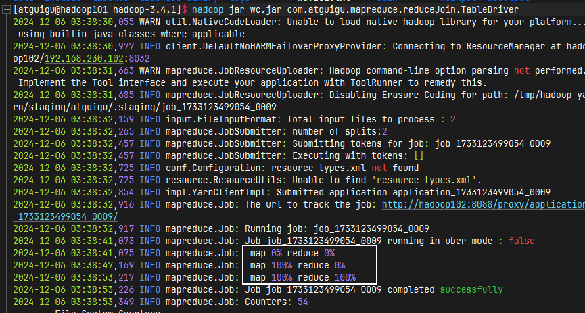The height and width of the screenshot is (313, 585).
Task: Click the 'Counters: 54' text
Action: pyautogui.click(x=277, y=302)
